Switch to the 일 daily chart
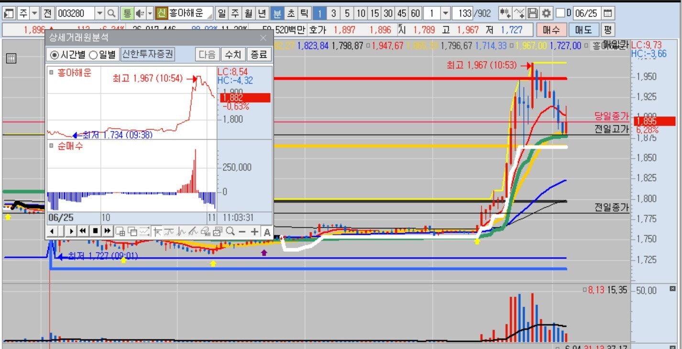This screenshot has width=682, height=349. [222, 13]
